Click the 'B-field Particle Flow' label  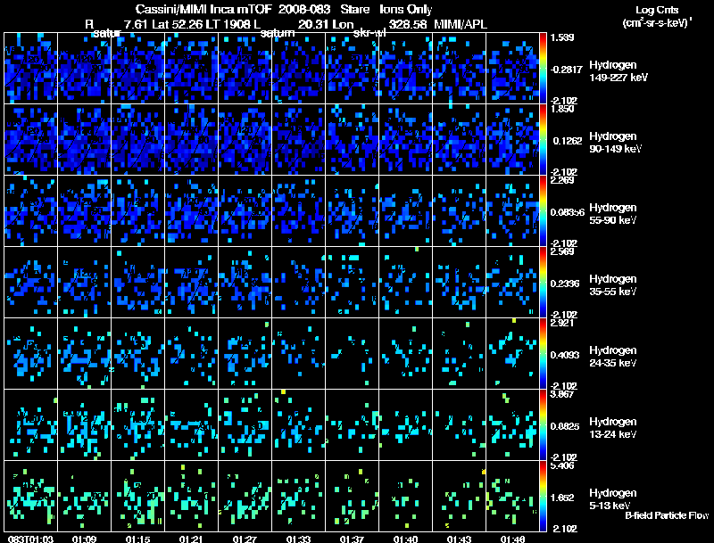[x=667, y=515]
